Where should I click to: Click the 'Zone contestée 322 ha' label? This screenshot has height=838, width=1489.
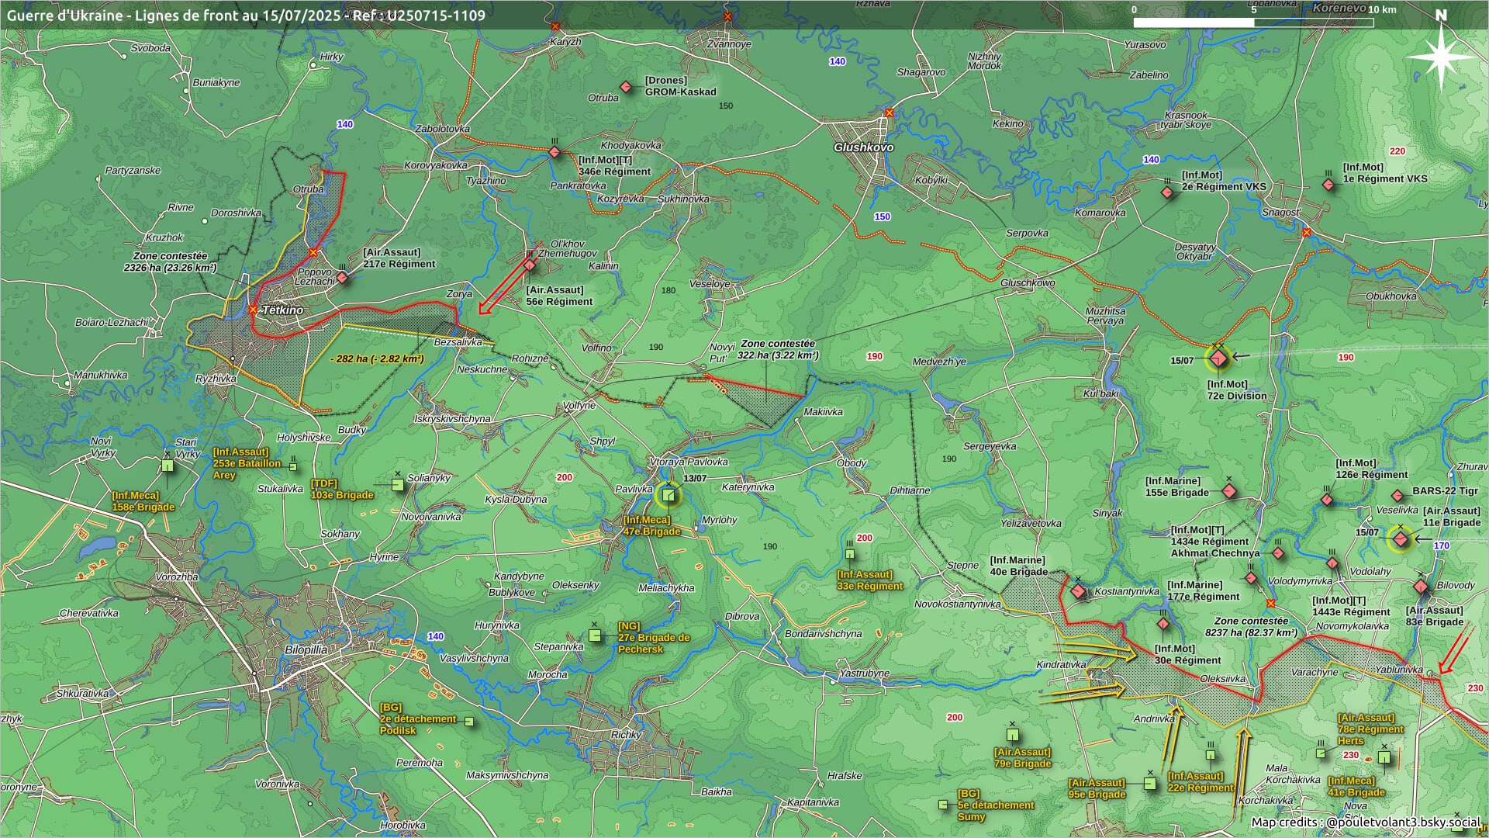(x=778, y=349)
